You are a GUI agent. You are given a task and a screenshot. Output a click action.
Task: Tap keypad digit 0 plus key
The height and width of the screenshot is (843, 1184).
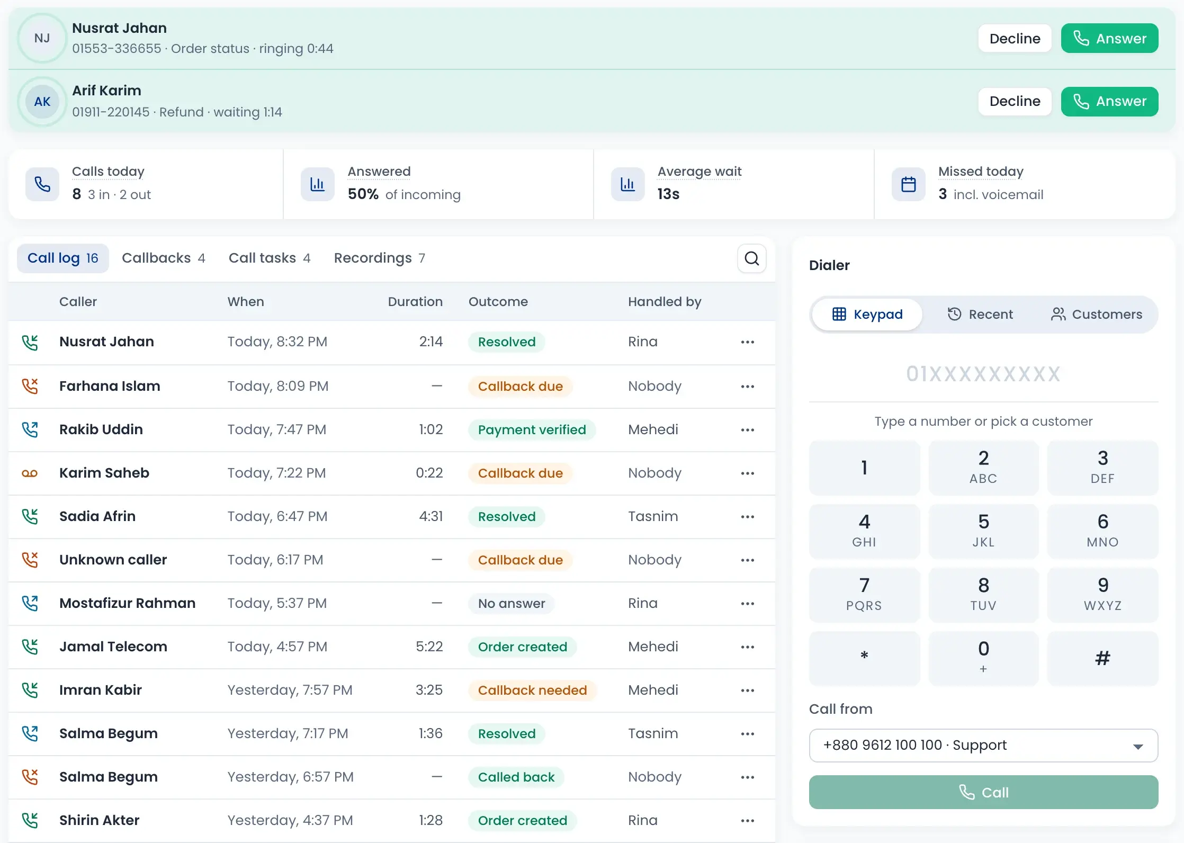pyautogui.click(x=983, y=658)
